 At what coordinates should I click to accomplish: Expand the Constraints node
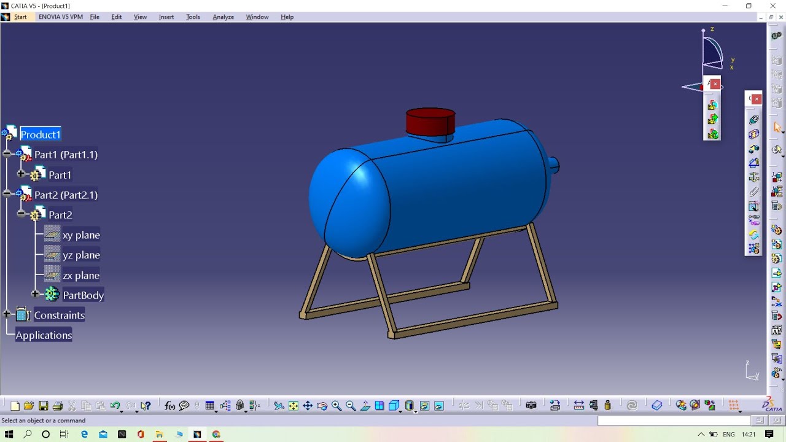7,314
